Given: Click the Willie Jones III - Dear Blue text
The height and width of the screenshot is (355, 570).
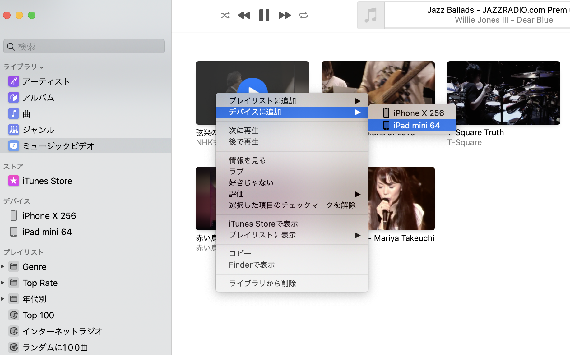Looking at the screenshot, I should coord(504,20).
